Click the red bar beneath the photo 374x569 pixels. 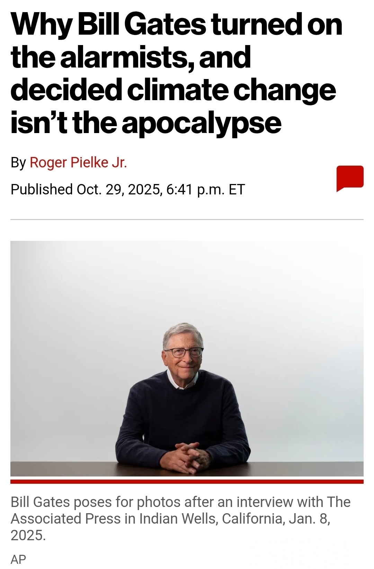pyautogui.click(x=187, y=481)
